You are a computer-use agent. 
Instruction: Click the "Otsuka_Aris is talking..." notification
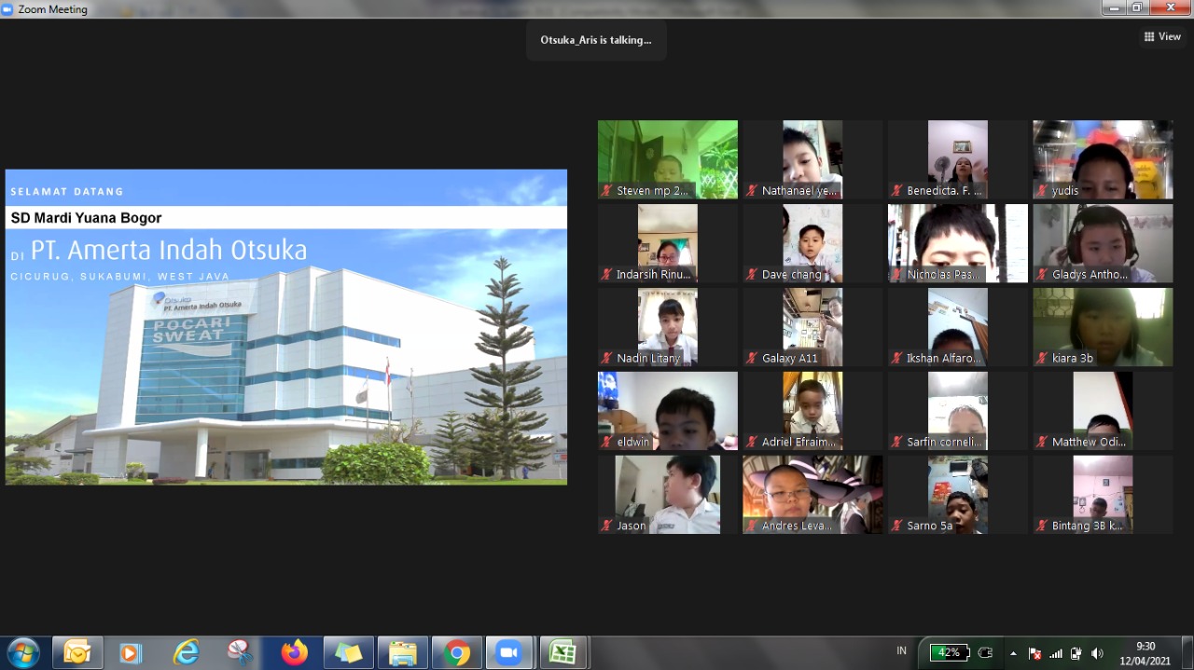point(596,40)
